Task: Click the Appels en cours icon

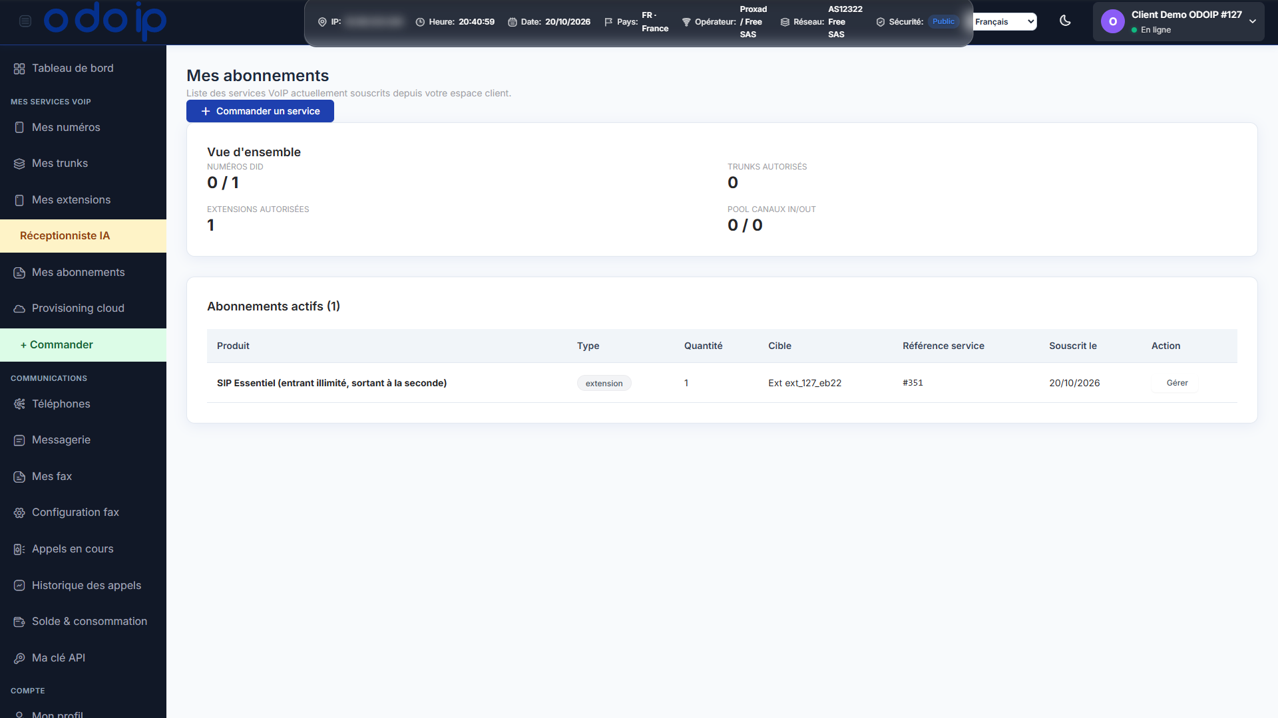Action: (19, 549)
